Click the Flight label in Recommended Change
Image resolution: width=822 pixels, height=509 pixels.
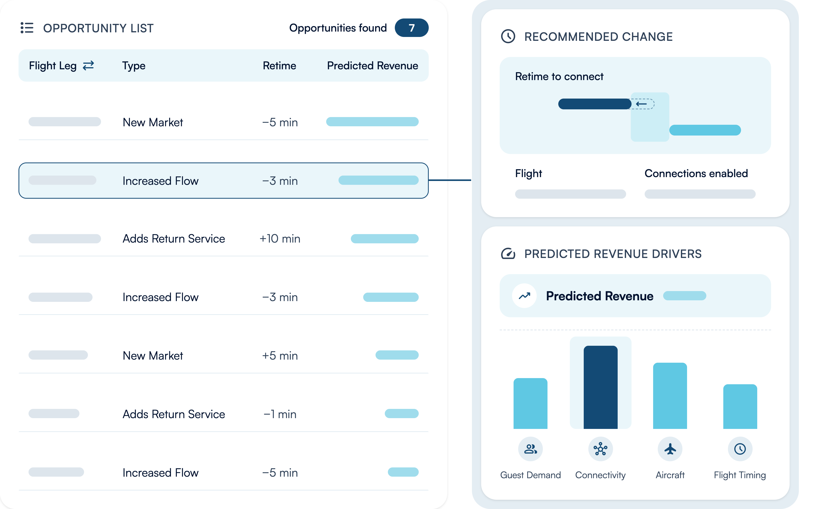pos(528,173)
